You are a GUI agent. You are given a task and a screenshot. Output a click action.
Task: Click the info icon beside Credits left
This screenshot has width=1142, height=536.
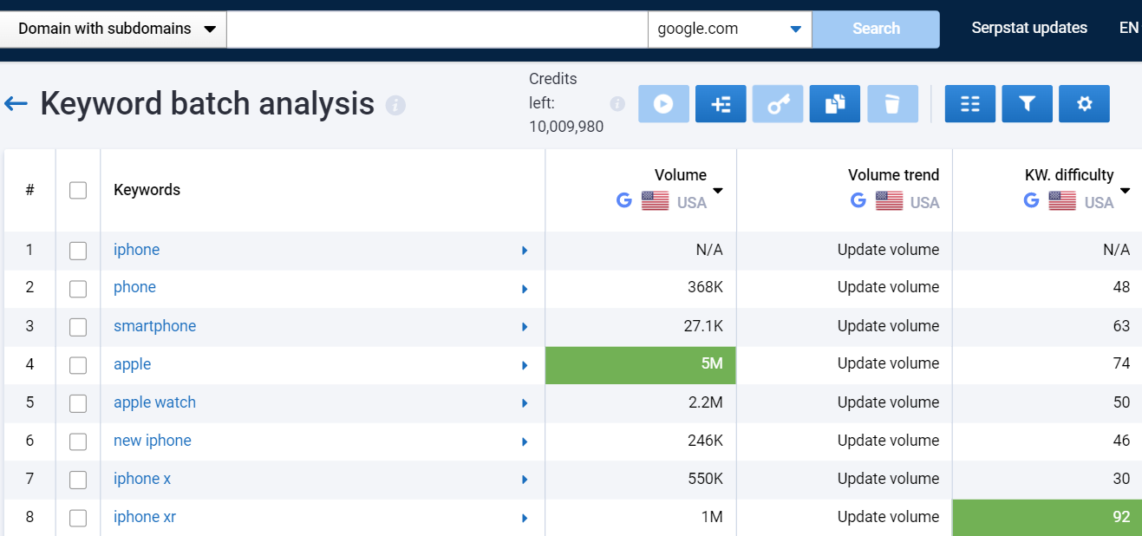617,104
